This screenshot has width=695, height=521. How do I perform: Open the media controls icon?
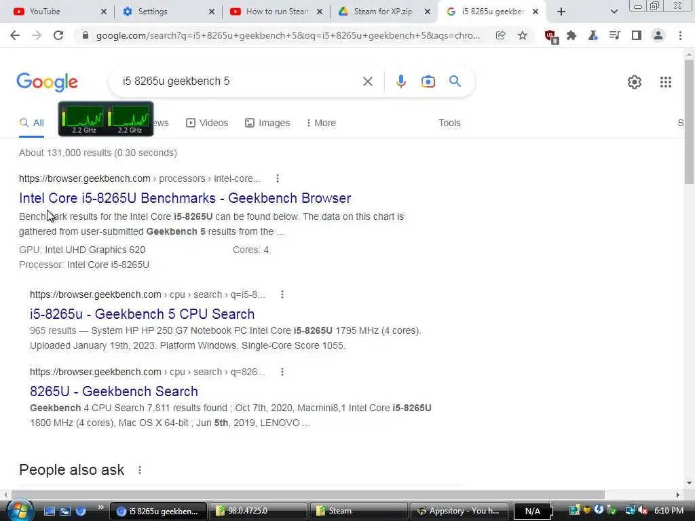pos(614,35)
